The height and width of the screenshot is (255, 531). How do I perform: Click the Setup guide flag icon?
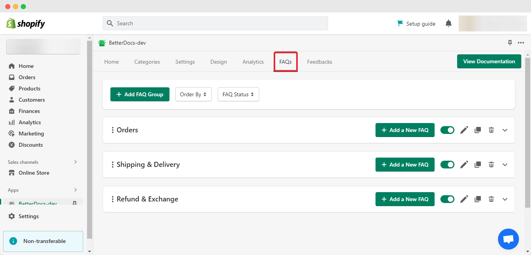click(400, 23)
